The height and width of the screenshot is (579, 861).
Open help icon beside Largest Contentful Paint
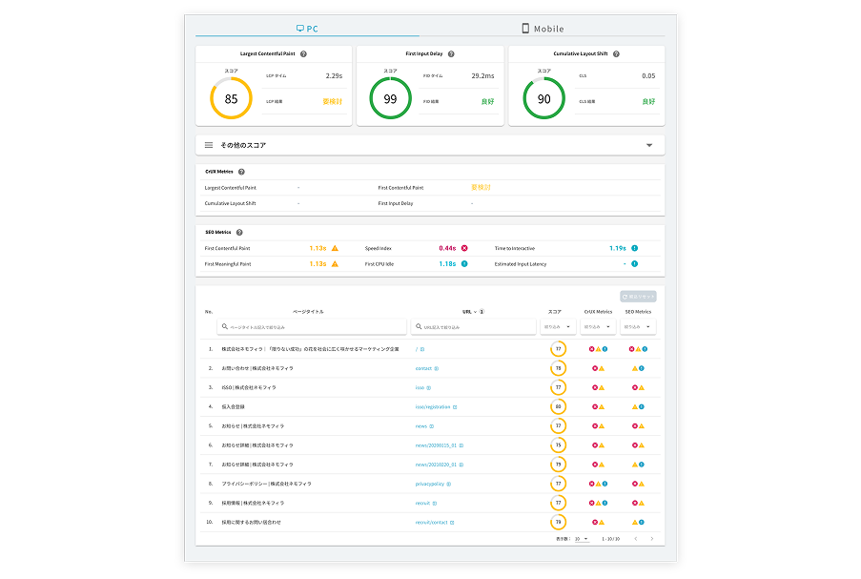(303, 53)
